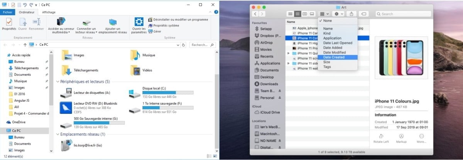Click 500 Go Sauvegarde interne (G:) usage bar
The width and height of the screenshot is (463, 160).
99,123
